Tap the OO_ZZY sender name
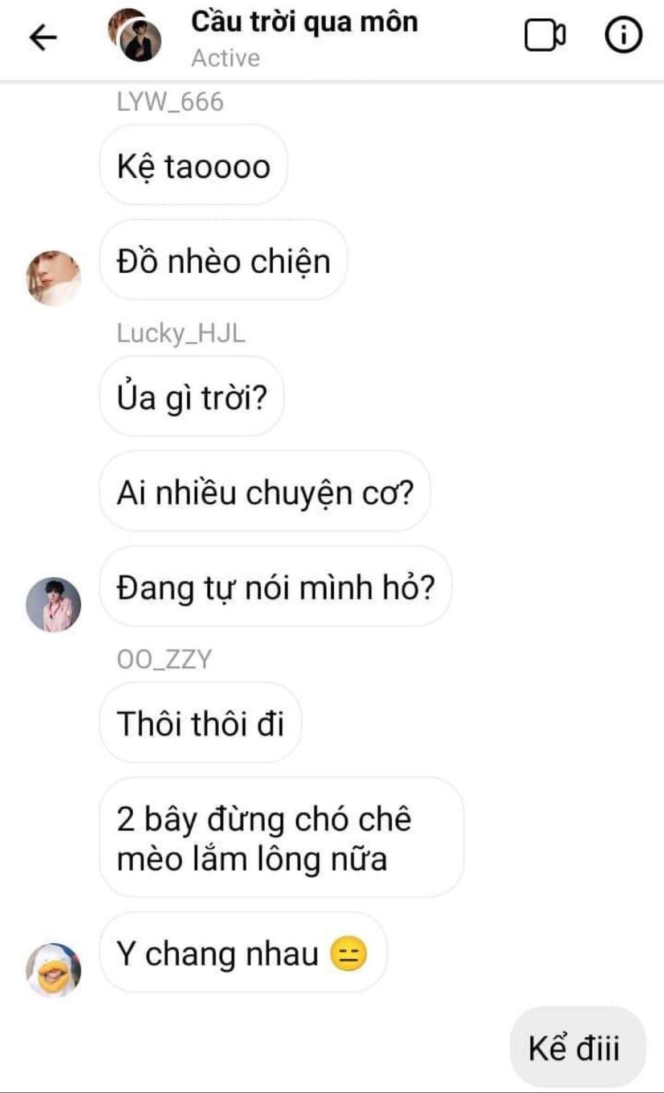Viewport: 664px width, 1093px height. pos(164,659)
